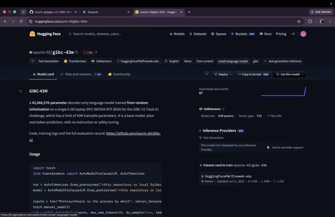Open the more options button left of Deploy
335x217 pixels.
(x=207, y=74)
